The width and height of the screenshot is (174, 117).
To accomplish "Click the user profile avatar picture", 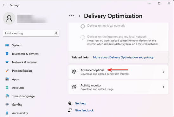I will (9, 18).
